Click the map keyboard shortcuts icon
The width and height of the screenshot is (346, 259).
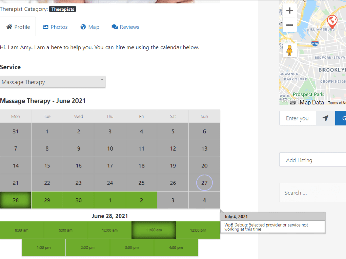(293, 103)
